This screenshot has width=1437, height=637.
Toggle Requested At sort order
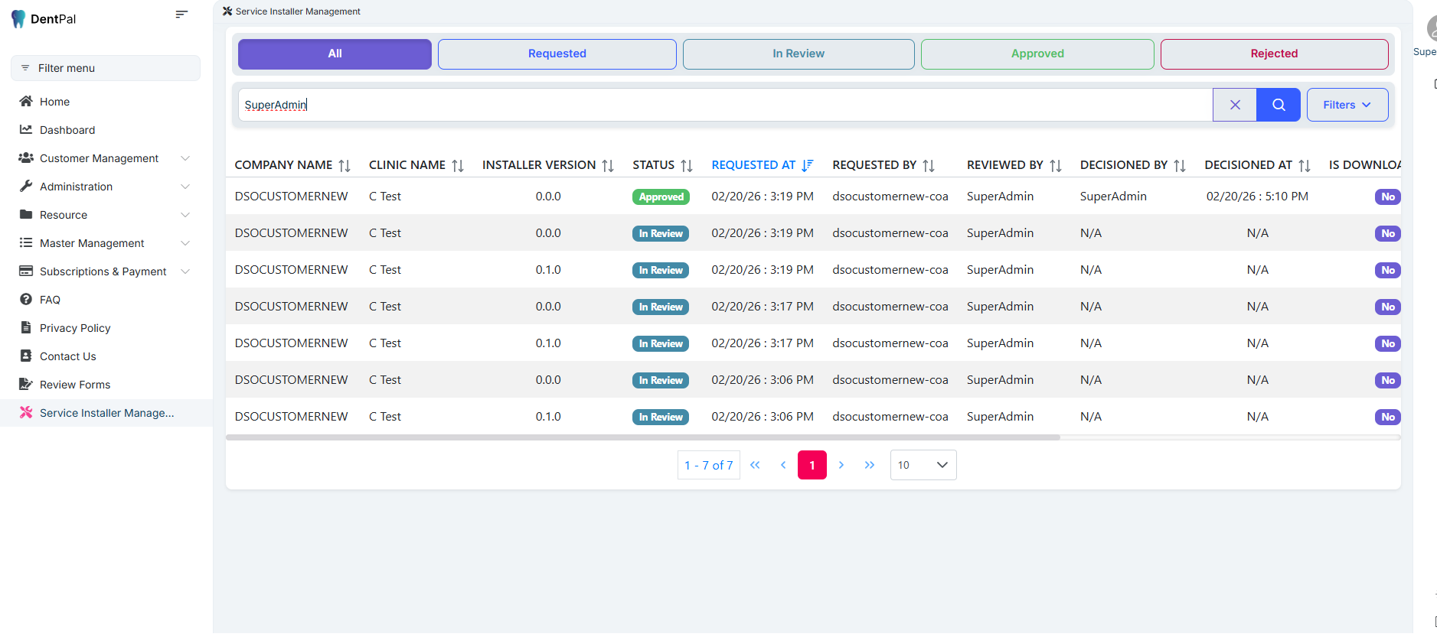click(807, 166)
